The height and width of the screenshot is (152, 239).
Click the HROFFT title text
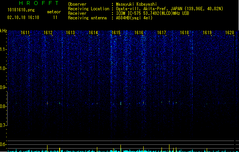click(39, 3)
